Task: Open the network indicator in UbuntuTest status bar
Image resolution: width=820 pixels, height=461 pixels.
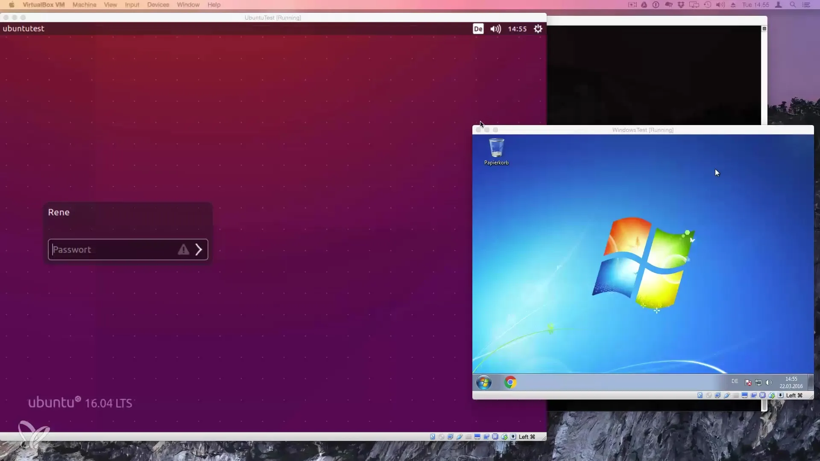Action: click(451, 437)
